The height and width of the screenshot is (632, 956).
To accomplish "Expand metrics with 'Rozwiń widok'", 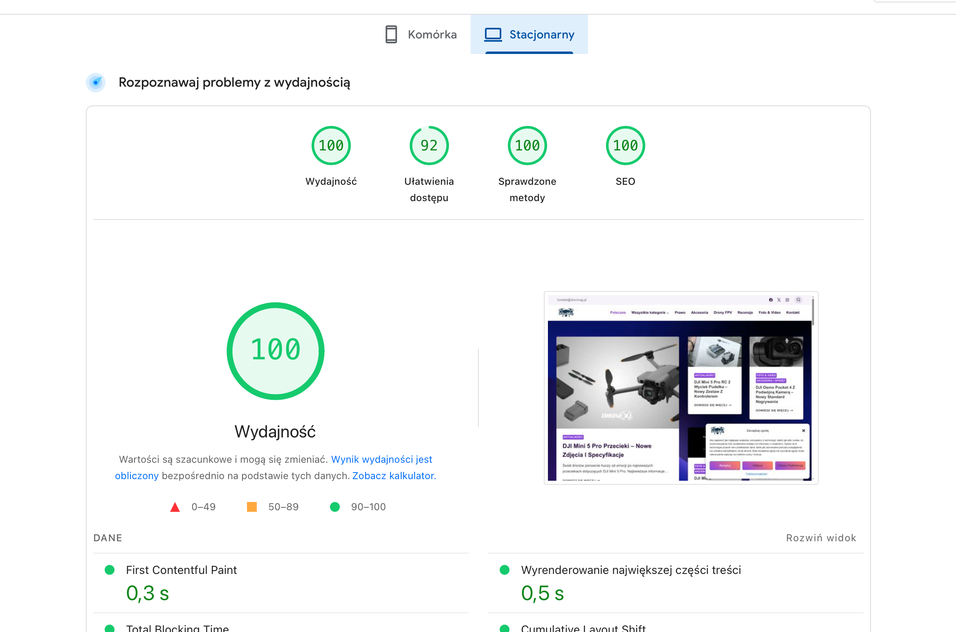I will tap(821, 538).
